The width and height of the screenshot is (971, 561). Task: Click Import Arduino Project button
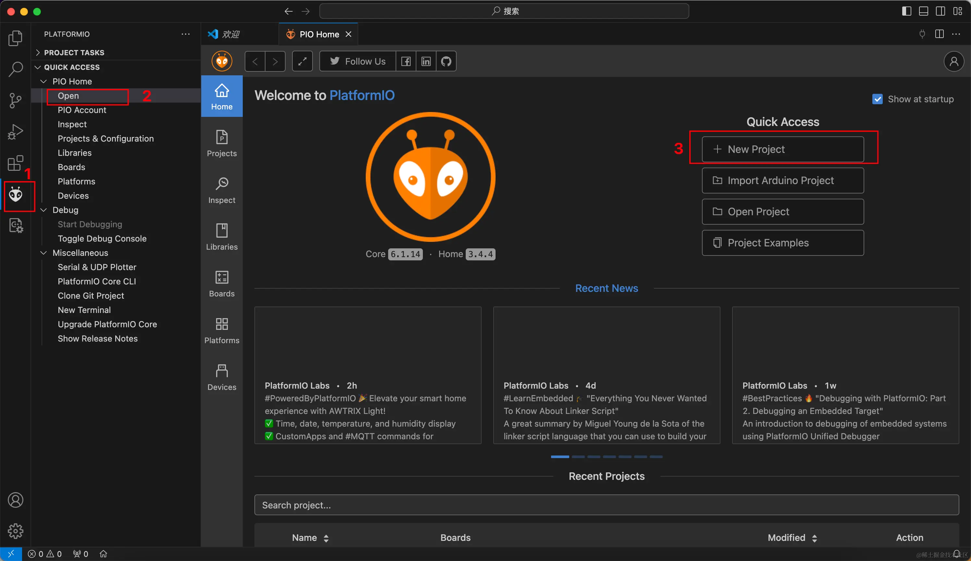point(783,180)
